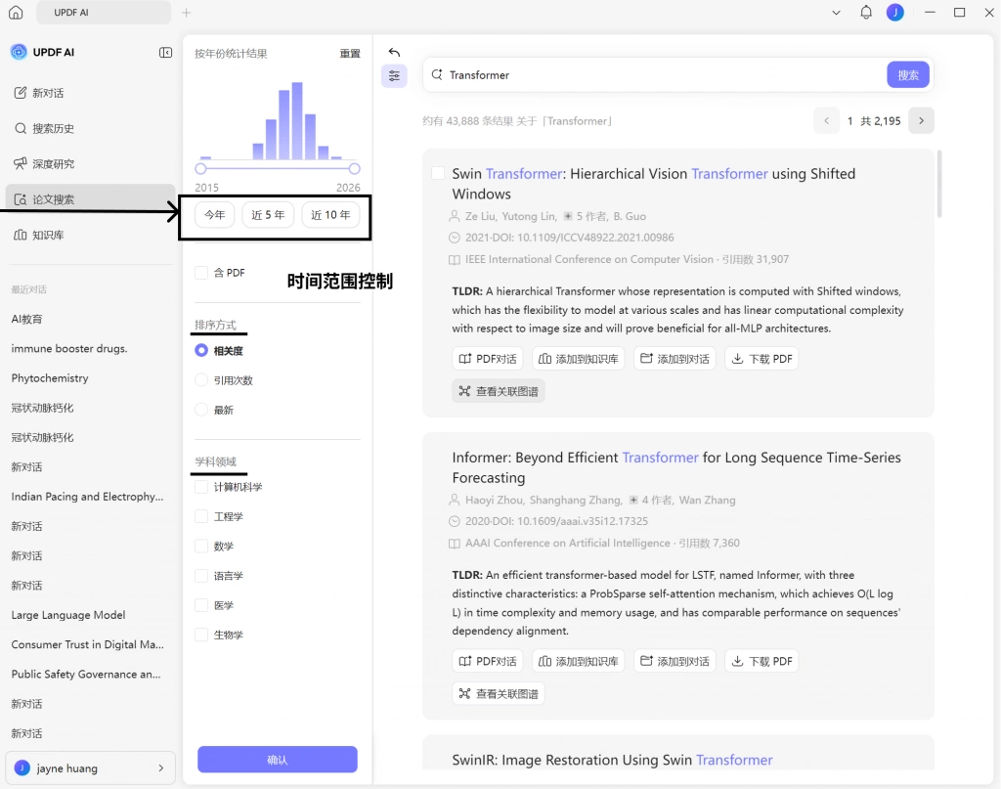
Task: Collapse the UPDF AI sidebar panel icon
Action: [x=165, y=53]
